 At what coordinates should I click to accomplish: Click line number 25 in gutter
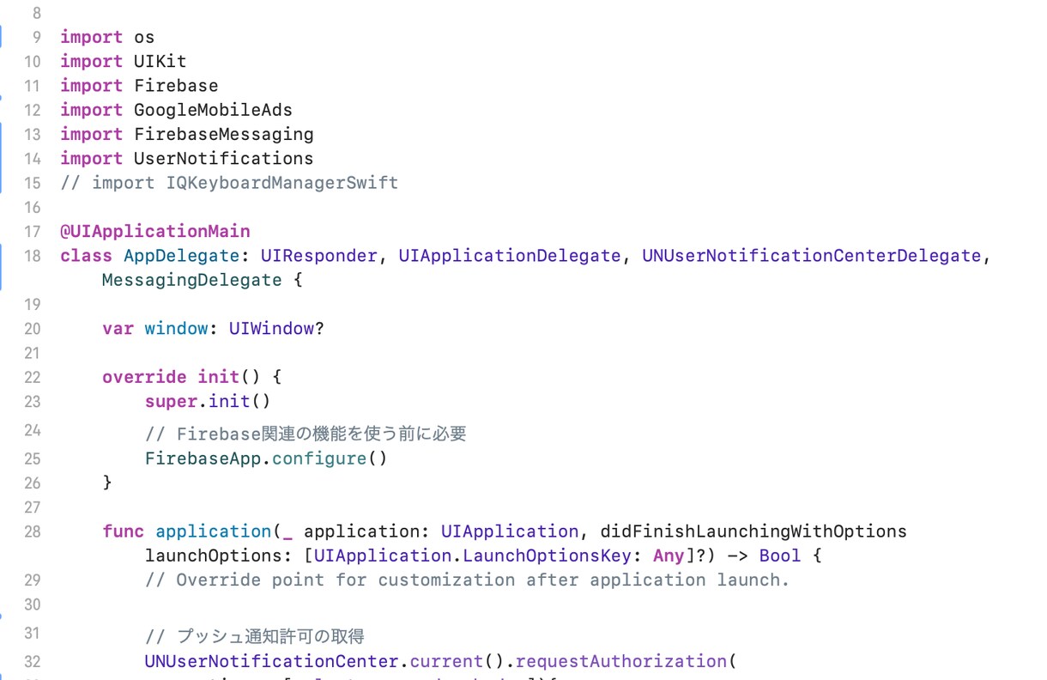point(32,458)
